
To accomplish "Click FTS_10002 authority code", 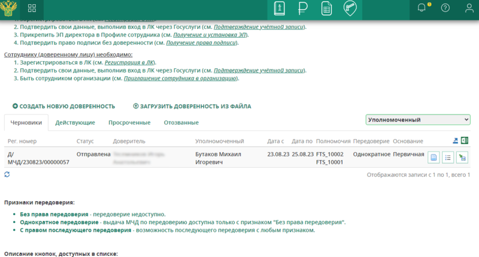I will [x=330, y=155].
